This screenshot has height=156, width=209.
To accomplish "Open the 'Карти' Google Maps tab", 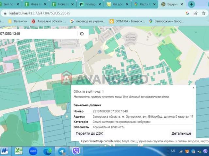I will 143,4.
